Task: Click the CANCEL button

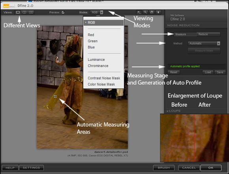Action: point(189,168)
